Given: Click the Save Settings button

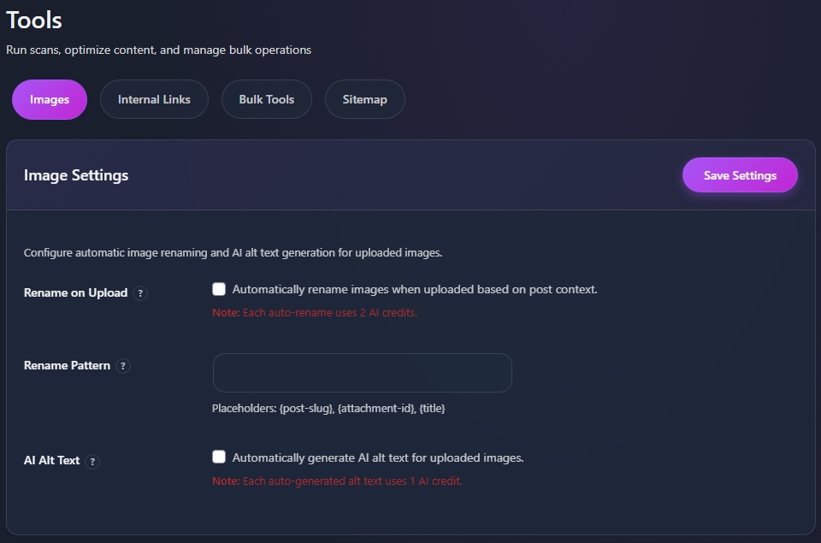Looking at the screenshot, I should [740, 174].
